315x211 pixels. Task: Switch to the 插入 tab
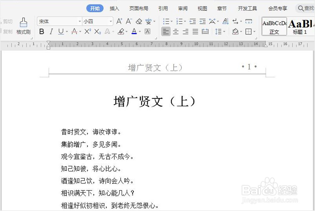tap(115, 9)
